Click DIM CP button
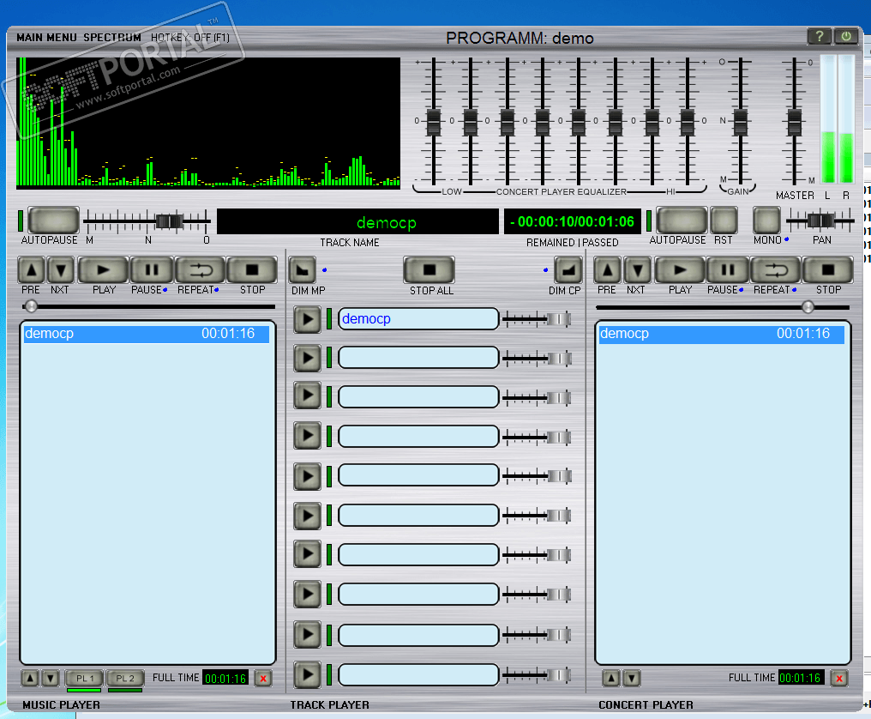The image size is (871, 719). [568, 270]
